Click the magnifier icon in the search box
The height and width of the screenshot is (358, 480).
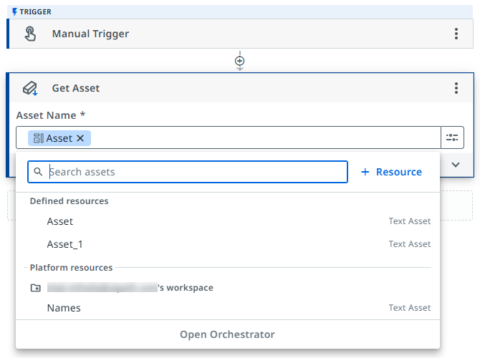(x=39, y=172)
